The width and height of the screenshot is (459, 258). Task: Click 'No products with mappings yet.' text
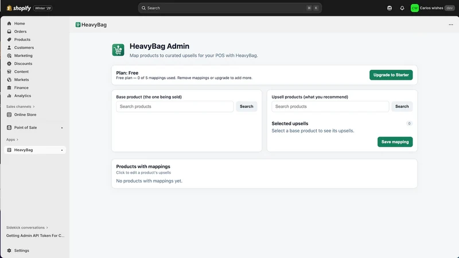click(149, 181)
